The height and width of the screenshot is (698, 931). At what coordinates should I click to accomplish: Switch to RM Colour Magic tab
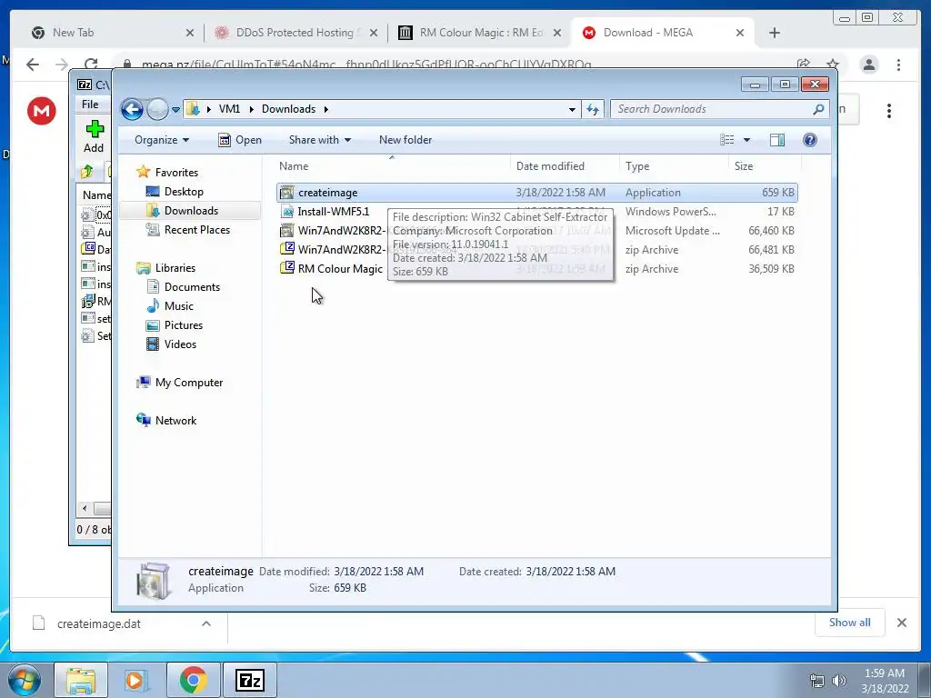click(x=480, y=33)
